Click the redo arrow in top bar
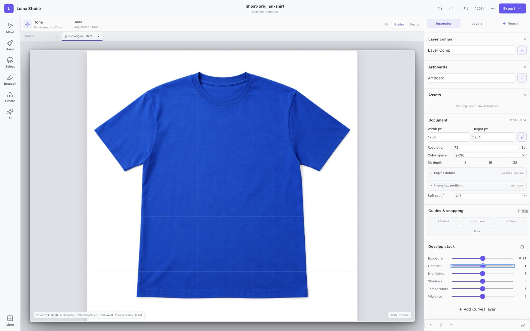530x331 pixels. pos(451,9)
